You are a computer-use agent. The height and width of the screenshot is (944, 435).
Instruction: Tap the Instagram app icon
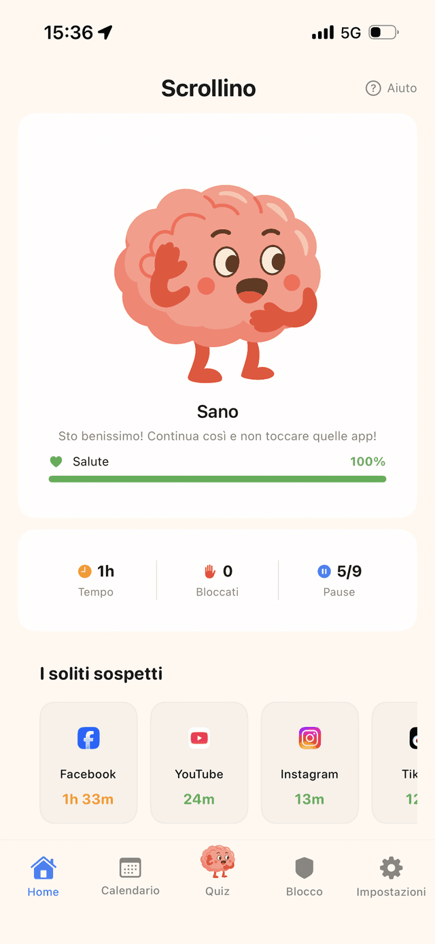click(310, 738)
